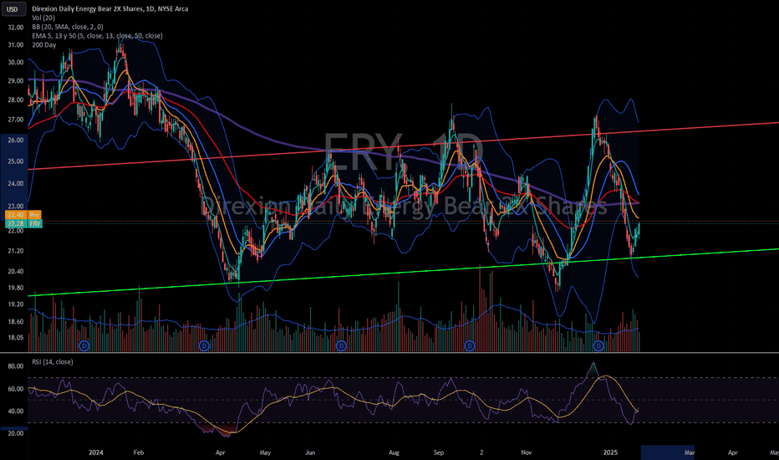This screenshot has height=460, width=779.
Task: Click the Nov label on time axis
Action: (527, 452)
